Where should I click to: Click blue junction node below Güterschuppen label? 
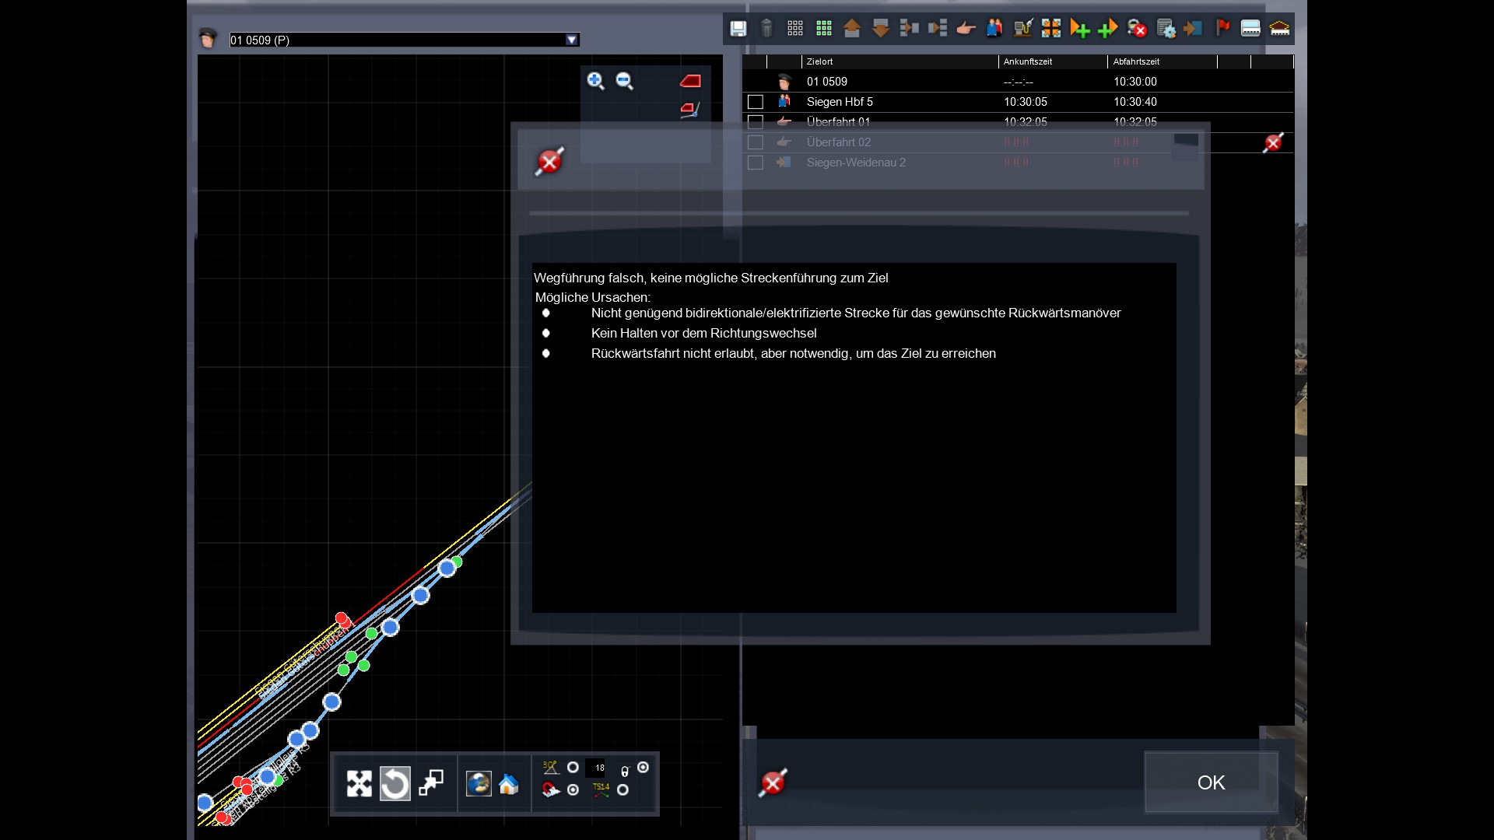pyautogui.click(x=331, y=702)
